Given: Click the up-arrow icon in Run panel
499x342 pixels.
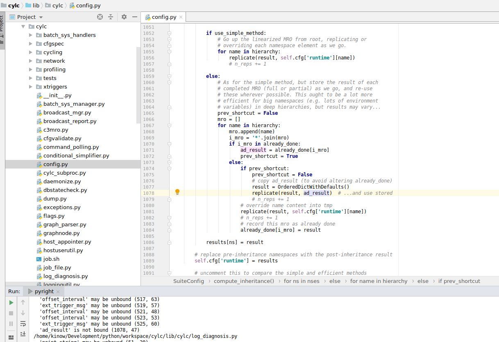Looking at the screenshot, I should click(x=23, y=302).
